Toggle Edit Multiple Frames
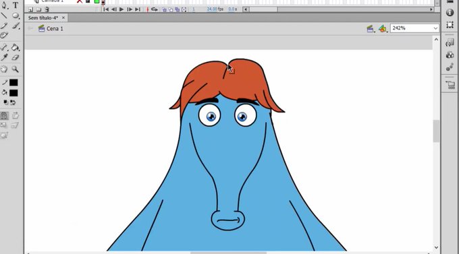This screenshot has width=459, height=254. pos(177,9)
